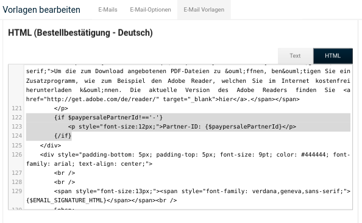Click line number 125 in gutter
Viewport: 362px width, 223px height.
(x=17, y=146)
